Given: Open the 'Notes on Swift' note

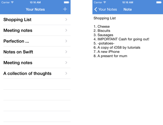Looking at the screenshot, I should tap(35, 52).
